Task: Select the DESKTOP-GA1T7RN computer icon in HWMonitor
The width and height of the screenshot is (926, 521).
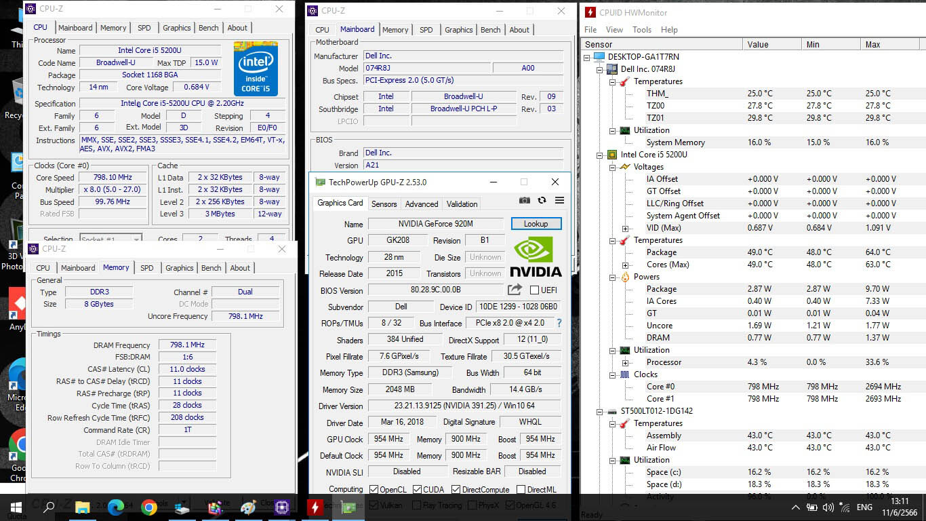Action: click(x=599, y=57)
